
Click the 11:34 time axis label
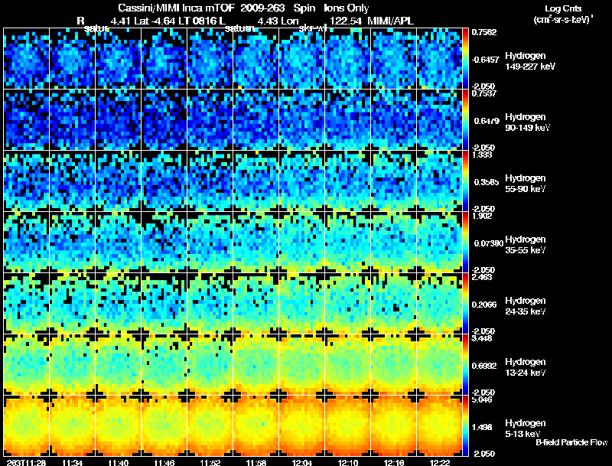click(x=72, y=462)
